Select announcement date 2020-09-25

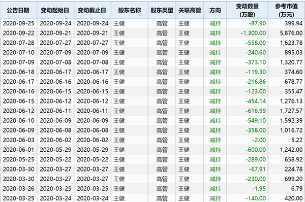coord(18,23)
